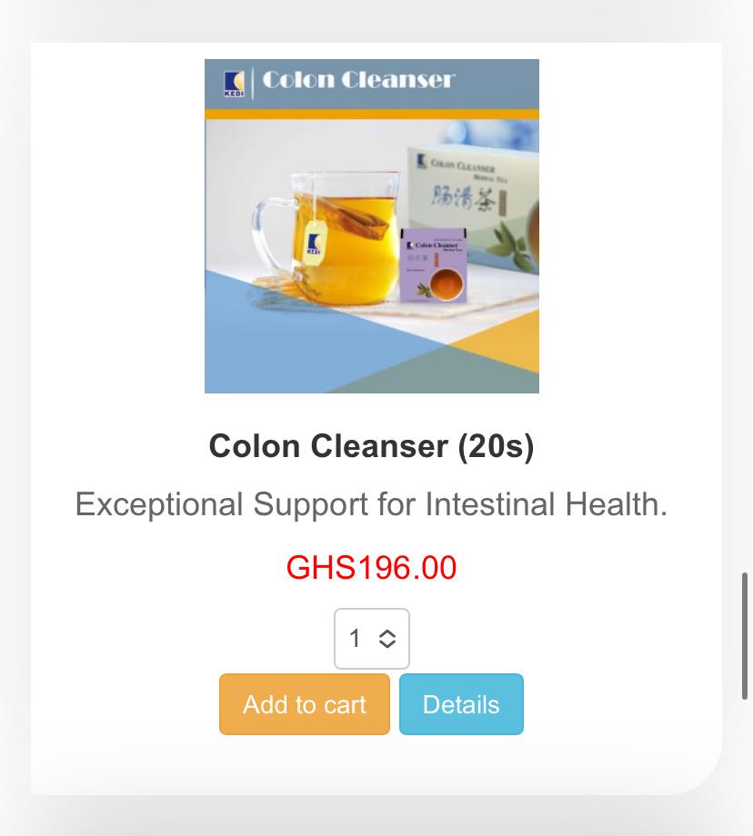Open the product Details button
The width and height of the screenshot is (753, 836).
coord(461,704)
